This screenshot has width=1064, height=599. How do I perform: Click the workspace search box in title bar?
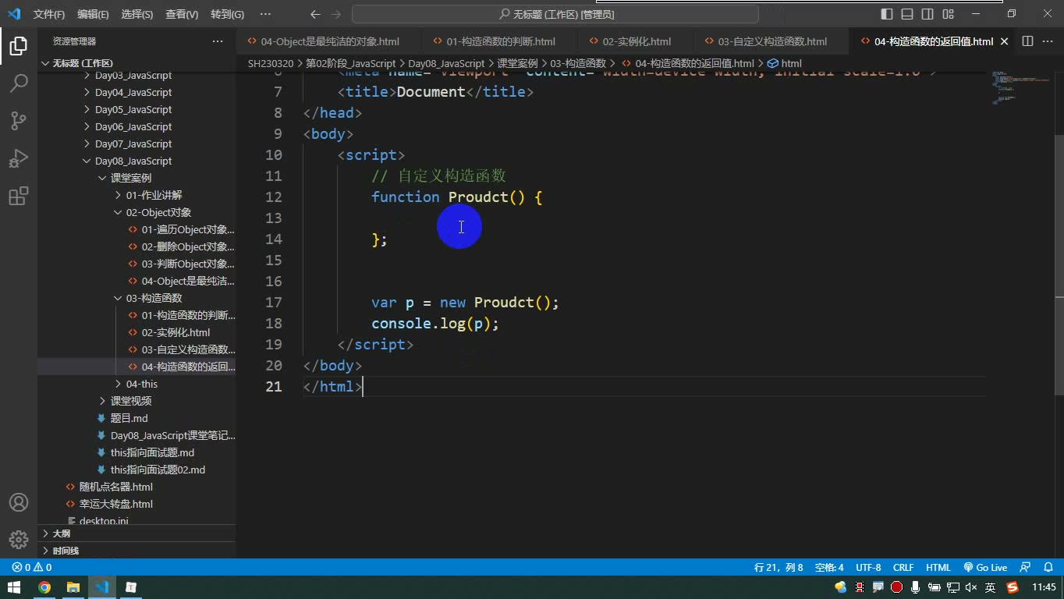555,14
